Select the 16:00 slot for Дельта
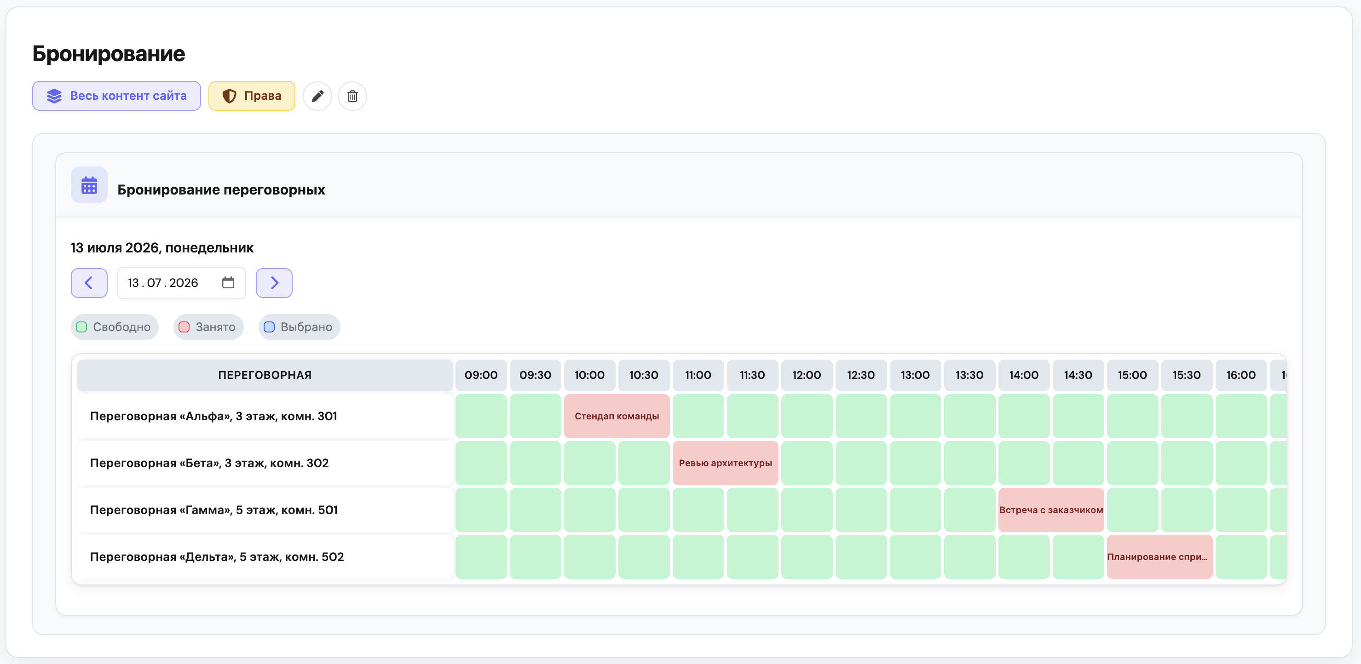This screenshot has height=664, width=1361. click(1241, 557)
